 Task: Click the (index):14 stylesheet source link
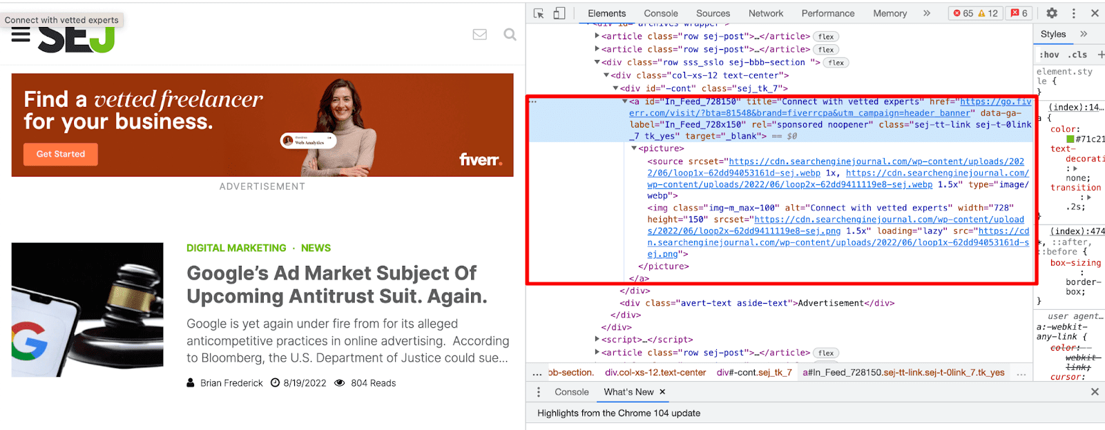1077,107
